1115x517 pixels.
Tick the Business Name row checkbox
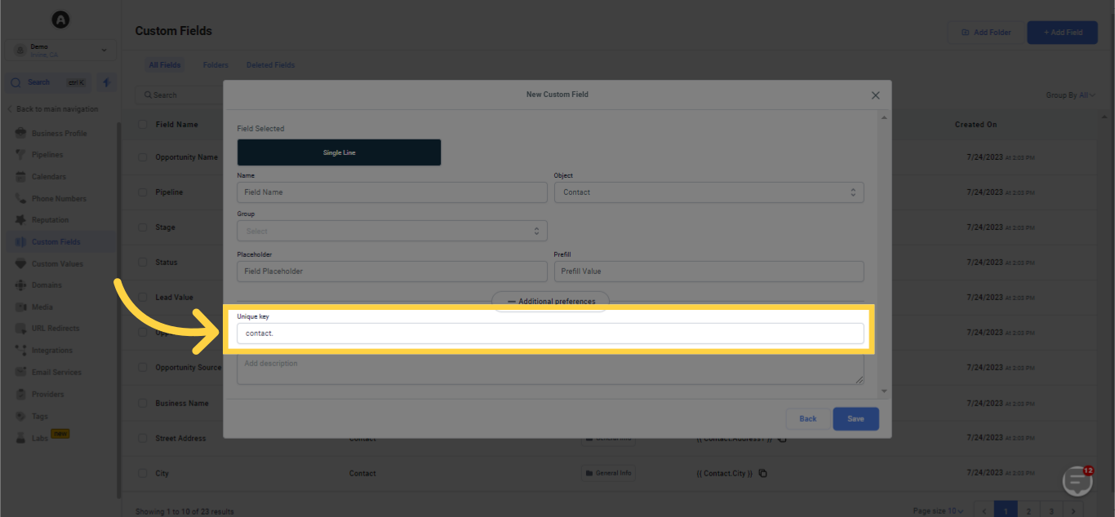point(143,403)
